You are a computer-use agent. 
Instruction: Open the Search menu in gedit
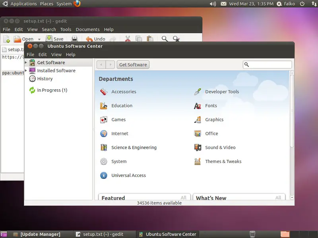(49, 29)
